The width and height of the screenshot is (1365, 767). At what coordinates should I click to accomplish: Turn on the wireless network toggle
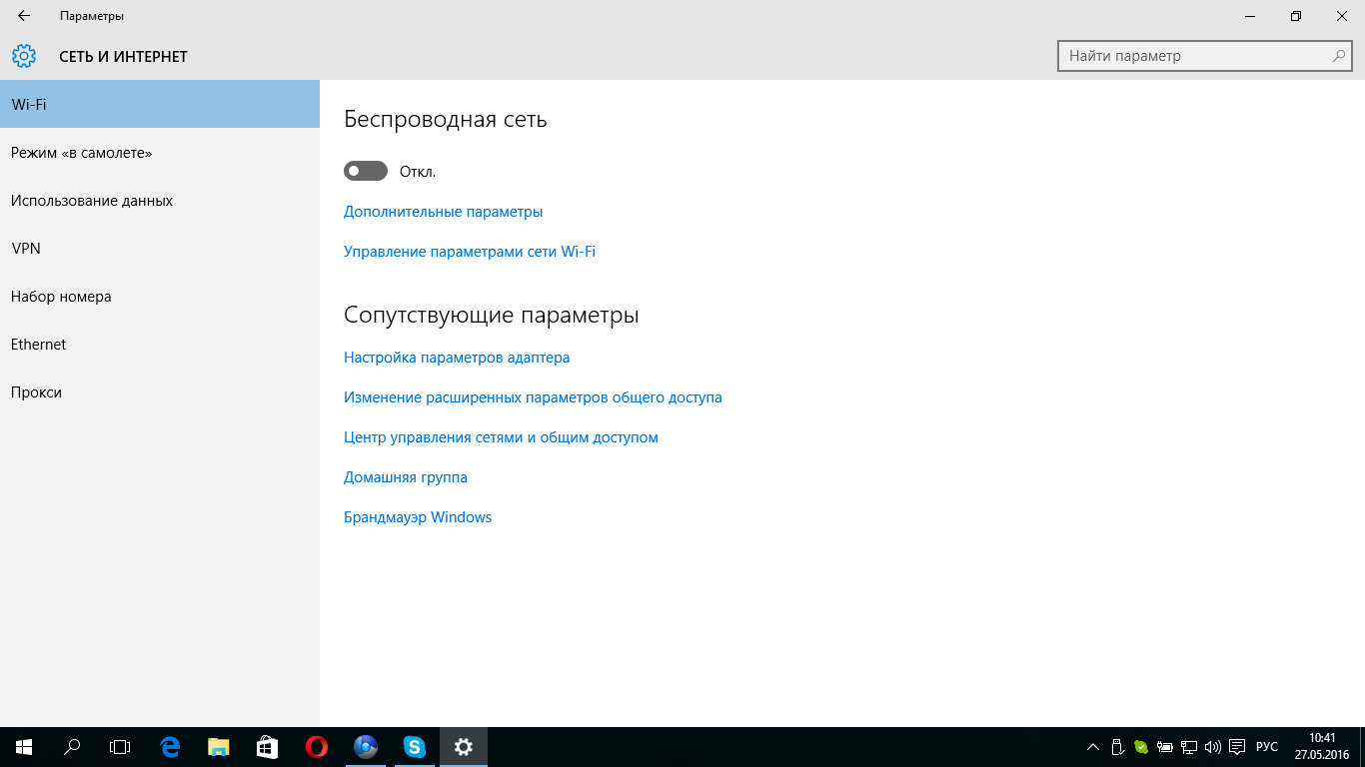(365, 172)
